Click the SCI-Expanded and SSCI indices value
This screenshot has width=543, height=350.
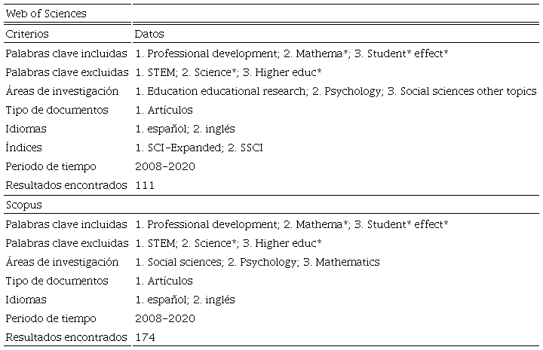199,148
